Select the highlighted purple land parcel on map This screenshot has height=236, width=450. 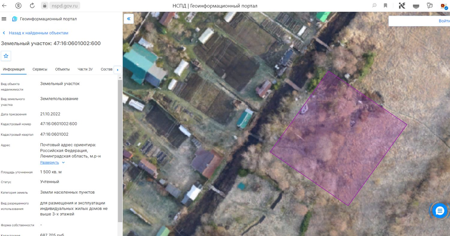[x=338, y=138]
